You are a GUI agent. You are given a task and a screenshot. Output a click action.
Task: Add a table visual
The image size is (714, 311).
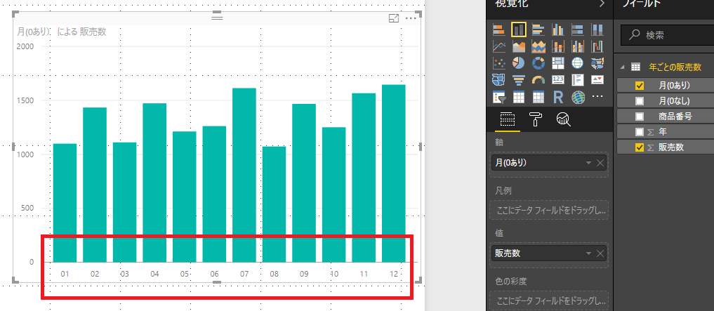(x=519, y=97)
